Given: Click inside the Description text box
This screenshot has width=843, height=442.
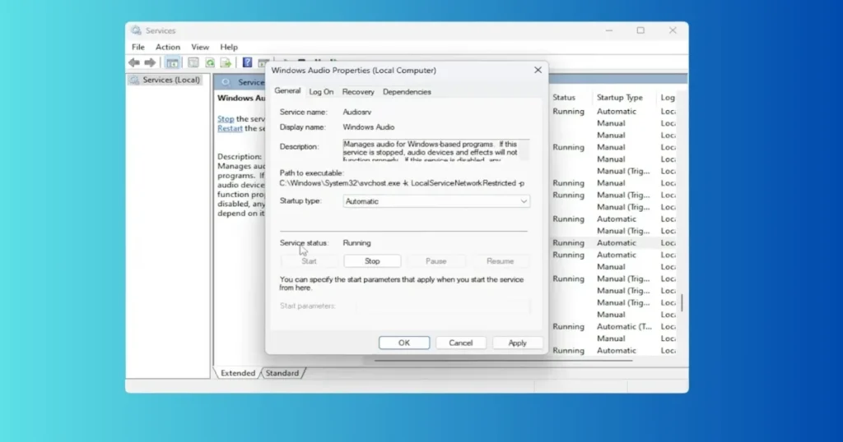Looking at the screenshot, I should tap(436, 150).
